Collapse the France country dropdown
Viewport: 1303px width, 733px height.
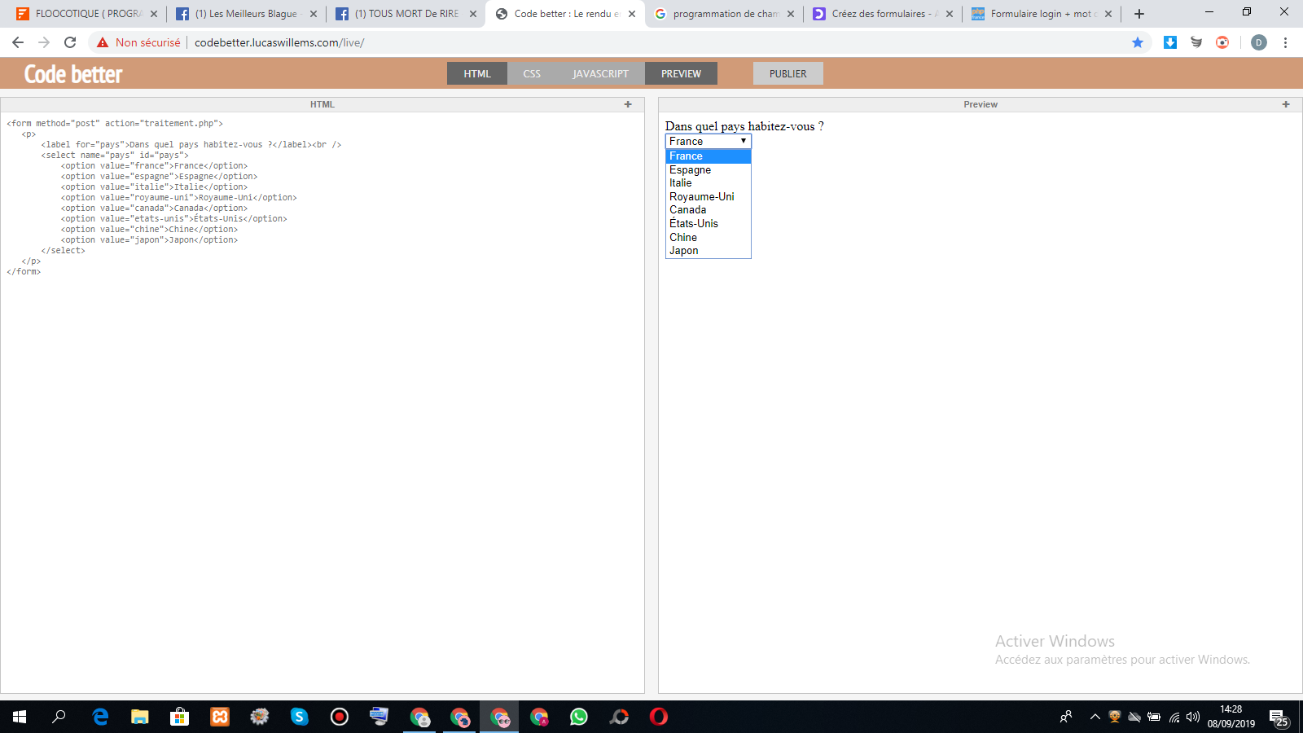[708, 142]
